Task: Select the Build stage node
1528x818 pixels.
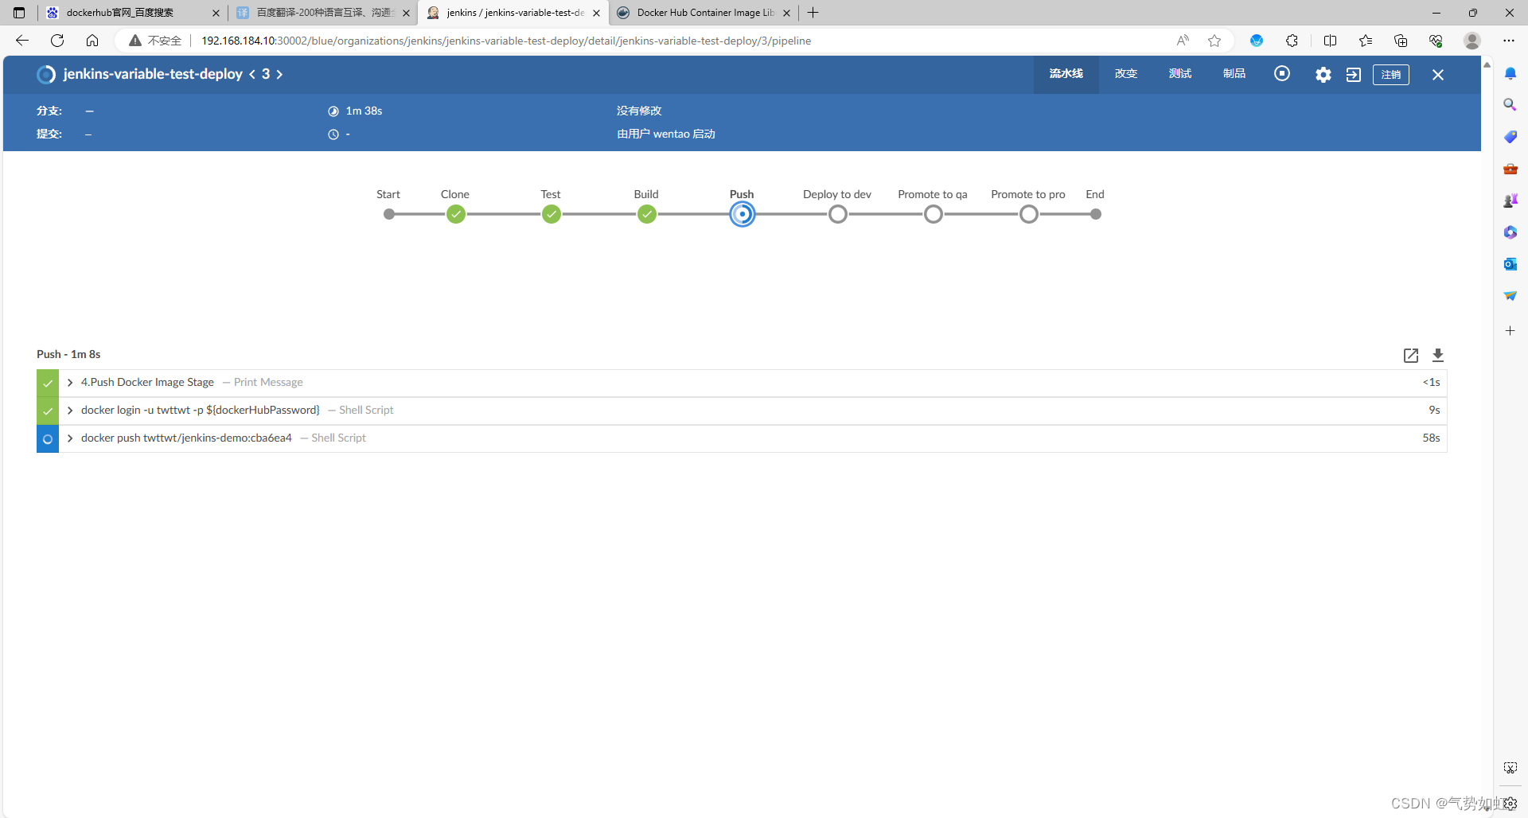Action: (x=646, y=214)
